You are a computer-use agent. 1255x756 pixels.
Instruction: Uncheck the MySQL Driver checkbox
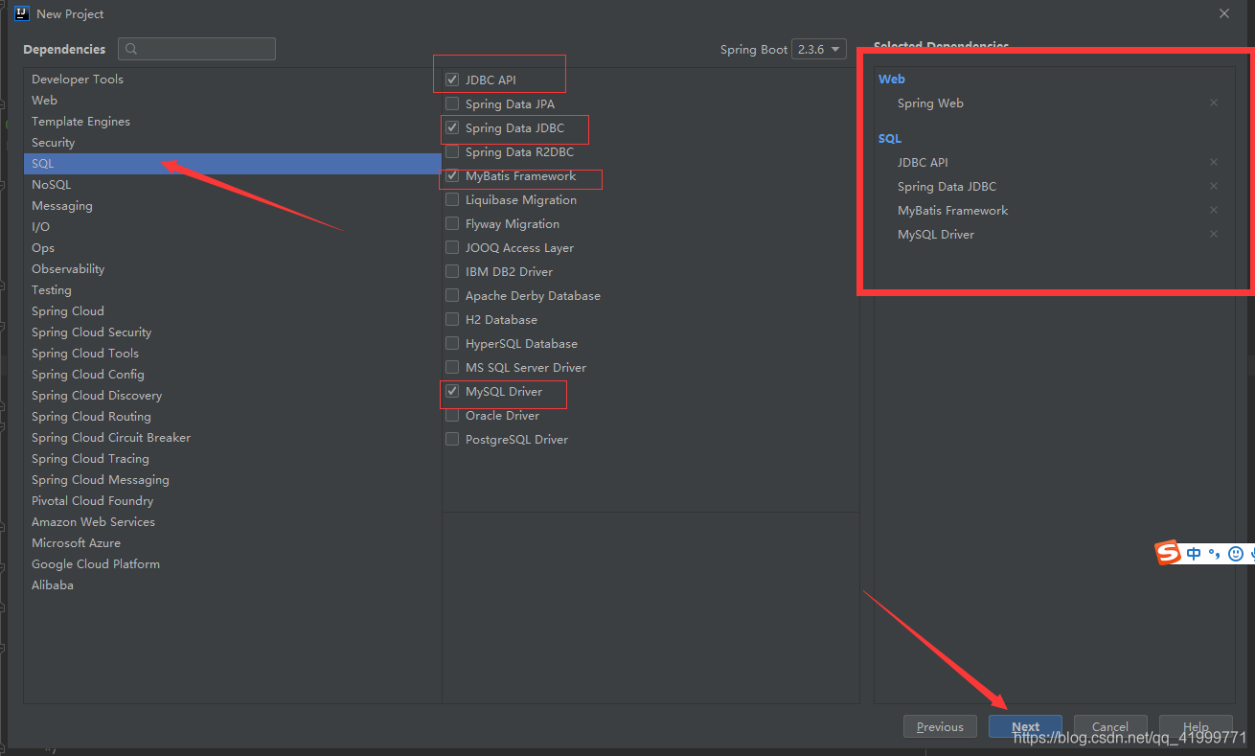(452, 391)
